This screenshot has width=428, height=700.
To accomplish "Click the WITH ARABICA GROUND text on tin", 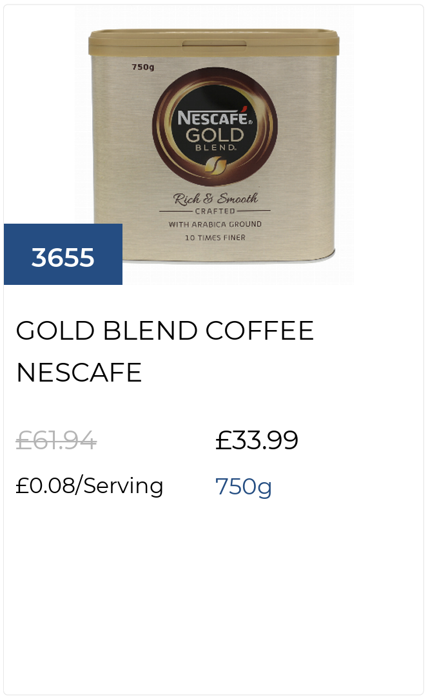I will [215, 224].
